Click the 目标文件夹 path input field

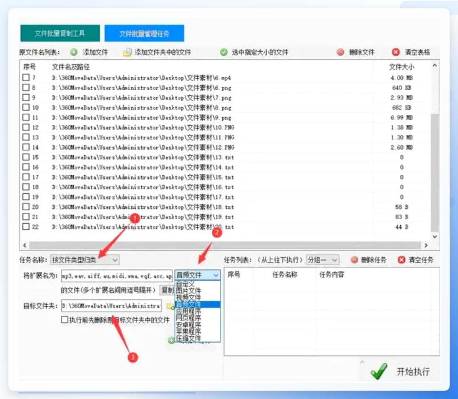click(111, 306)
